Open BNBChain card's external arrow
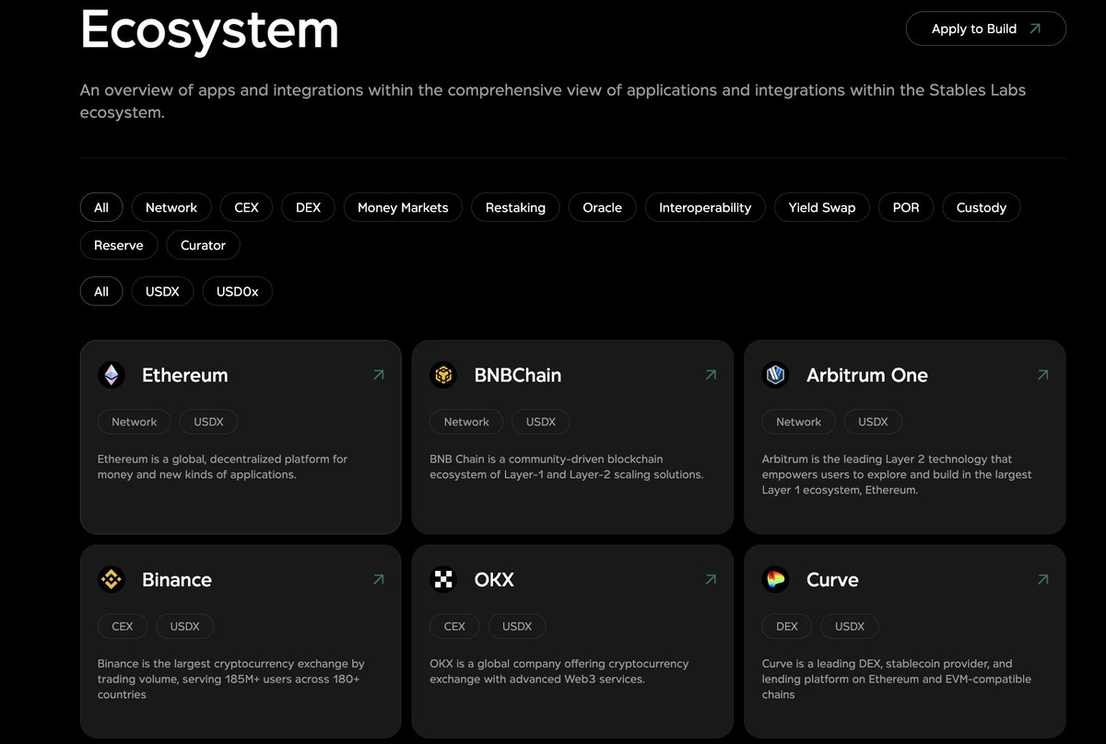Viewport: 1106px width, 744px height. [711, 375]
